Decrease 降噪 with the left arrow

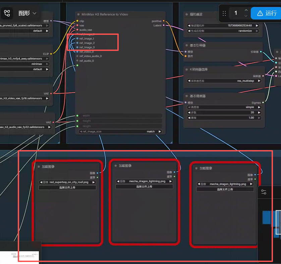point(189,118)
